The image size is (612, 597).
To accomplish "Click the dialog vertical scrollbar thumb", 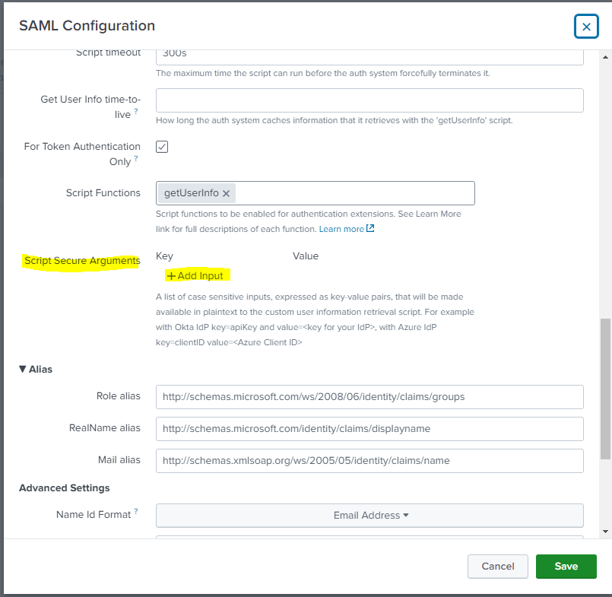I will point(605,388).
